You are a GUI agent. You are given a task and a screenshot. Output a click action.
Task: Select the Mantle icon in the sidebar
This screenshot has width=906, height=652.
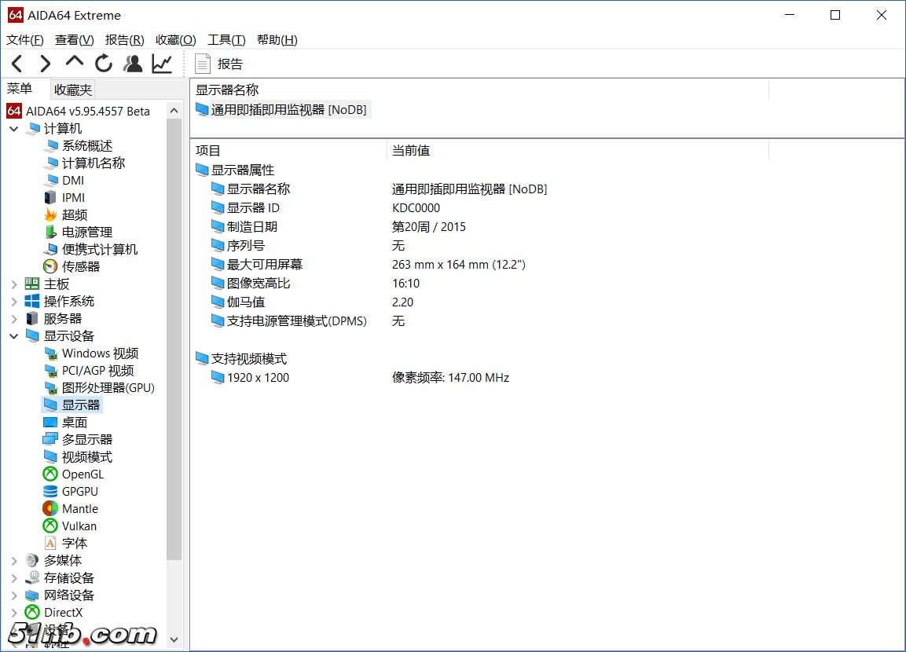(52, 508)
